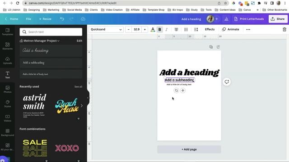Screen dimensions: 289x162
Task: Bookmark this page with star icon
Action: coord(225,3)
